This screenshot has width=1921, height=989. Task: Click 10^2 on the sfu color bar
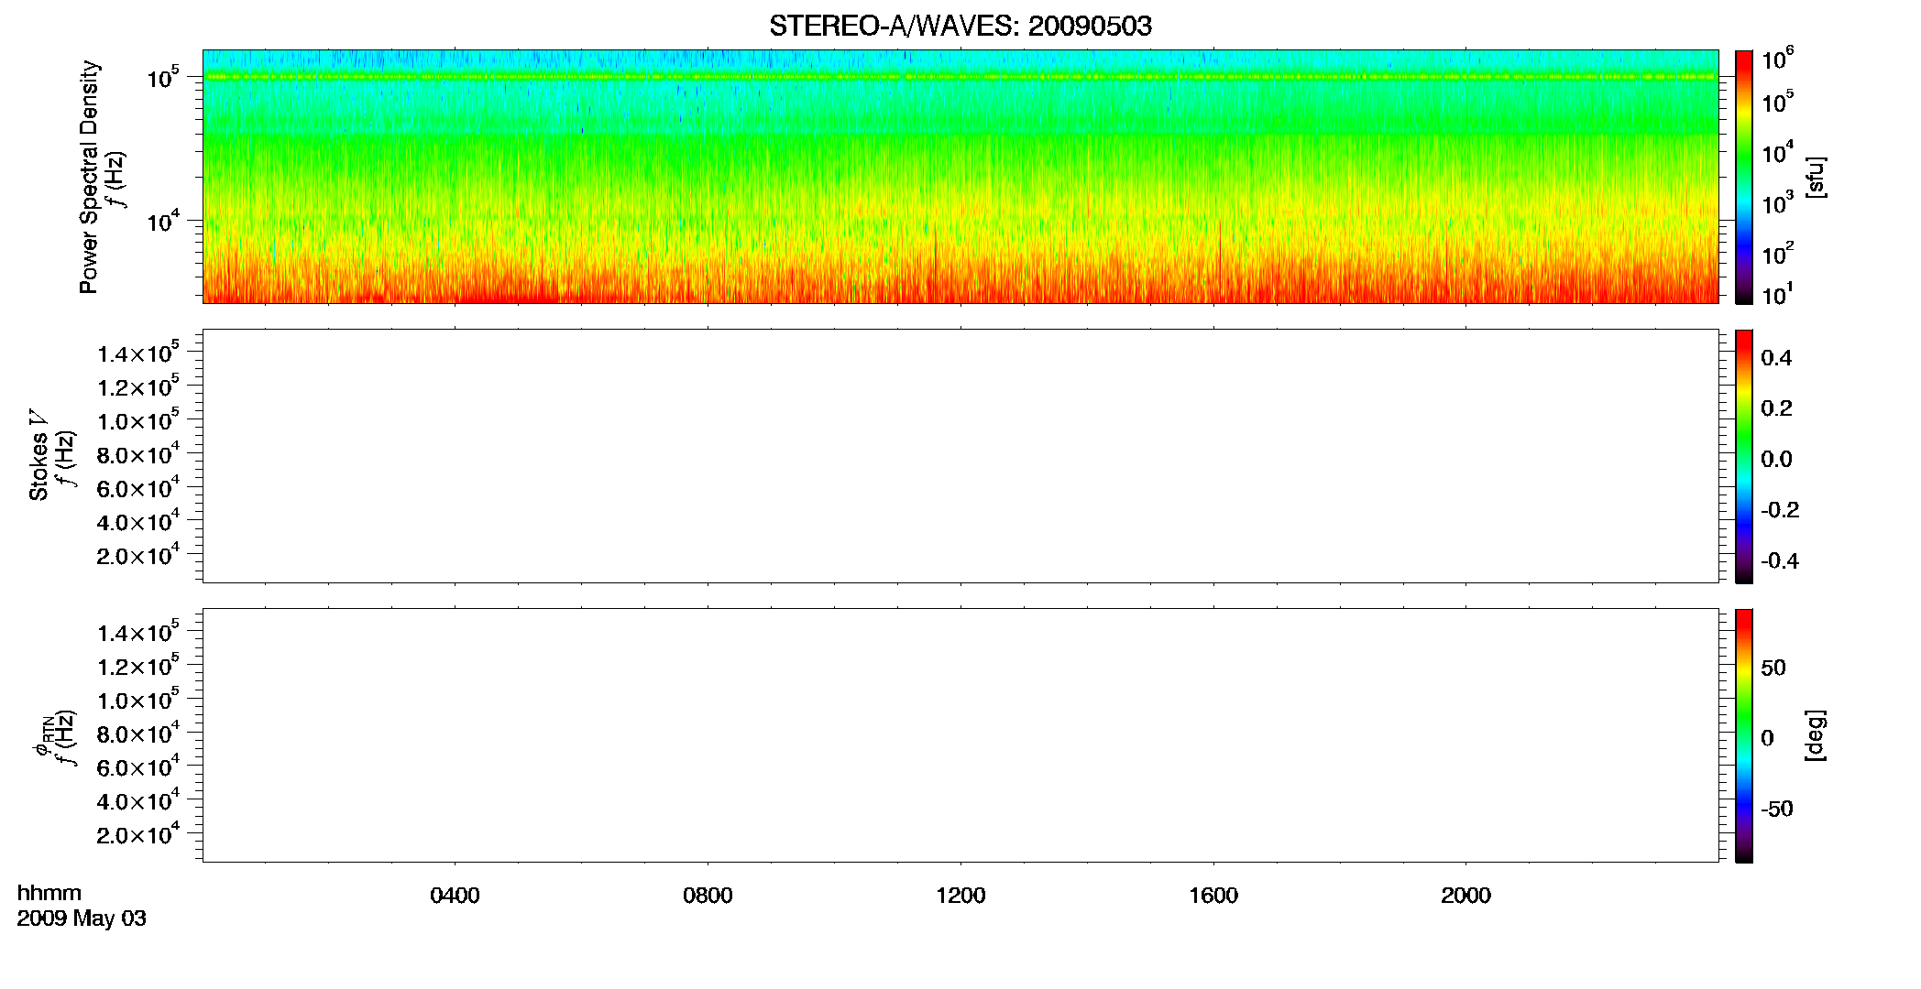1778,253
